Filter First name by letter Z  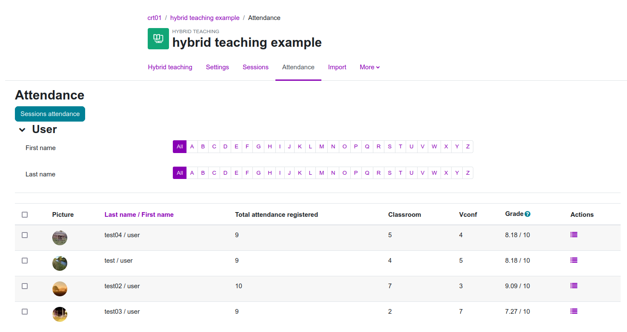(x=468, y=147)
